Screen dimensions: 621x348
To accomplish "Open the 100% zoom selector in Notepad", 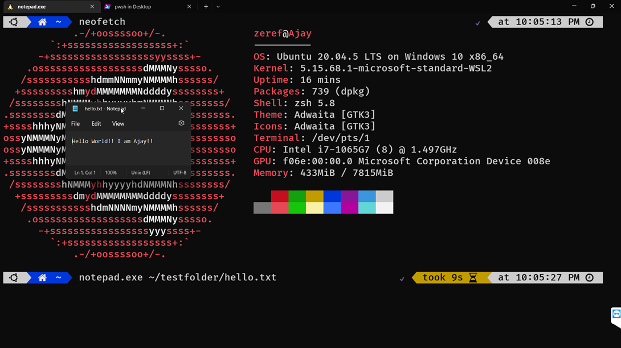I will 112,172.
